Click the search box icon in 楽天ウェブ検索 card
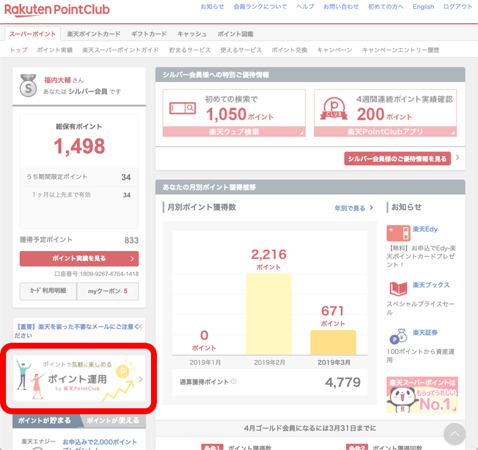 click(183, 108)
